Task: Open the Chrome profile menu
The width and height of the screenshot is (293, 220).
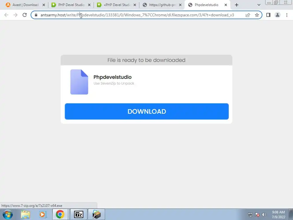Action: [278, 15]
